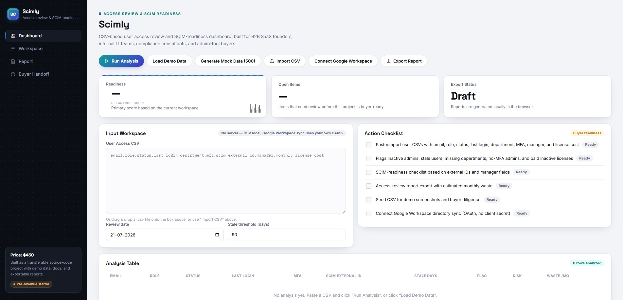The width and height of the screenshot is (623, 300).
Task: Check the Connect Google Workspace directory sync item
Action: [x=369, y=214]
